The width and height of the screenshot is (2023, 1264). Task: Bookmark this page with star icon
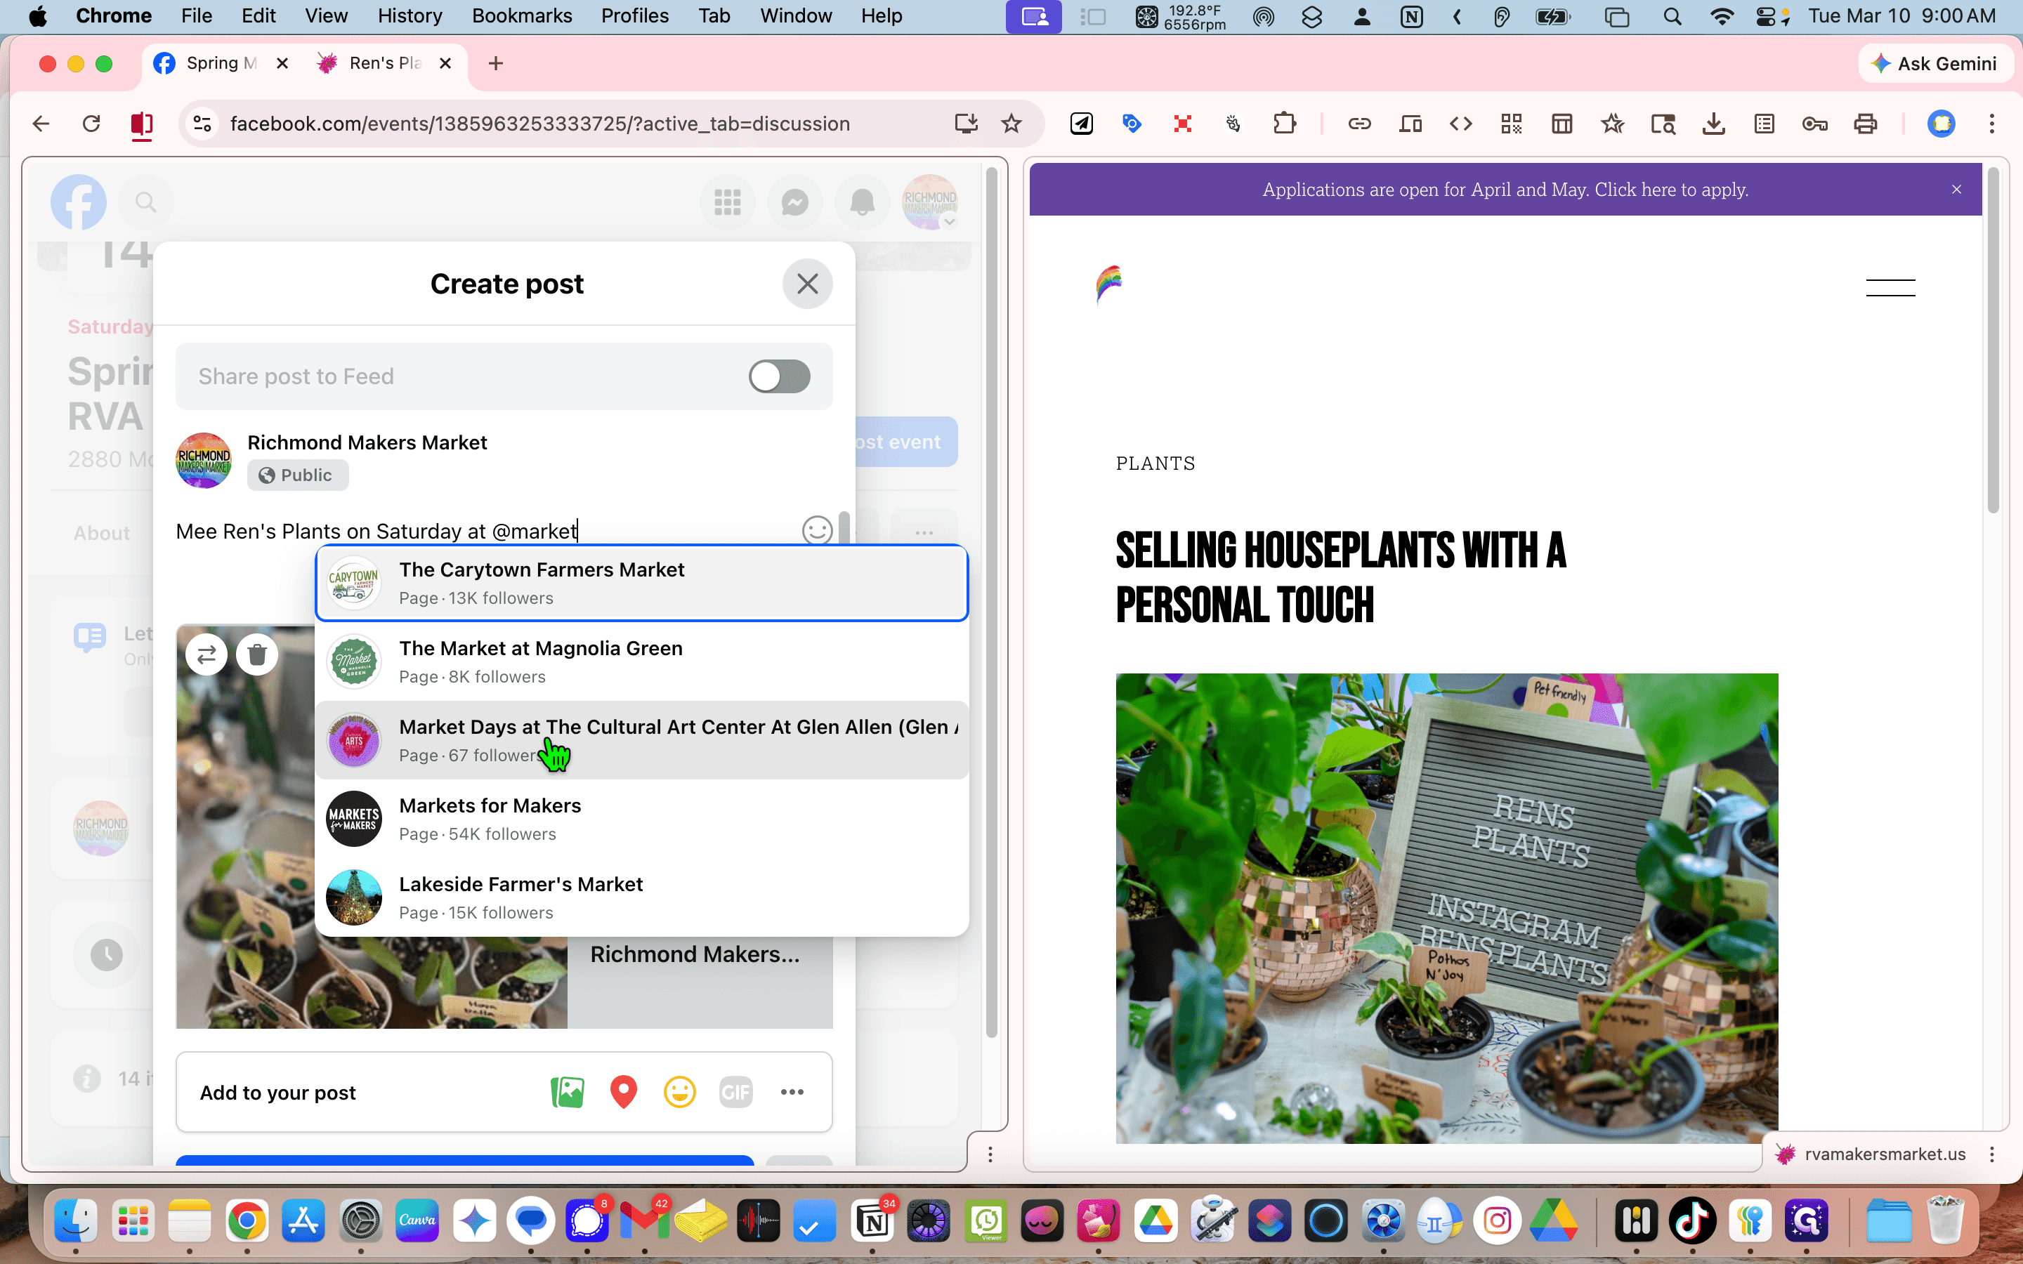(1011, 124)
